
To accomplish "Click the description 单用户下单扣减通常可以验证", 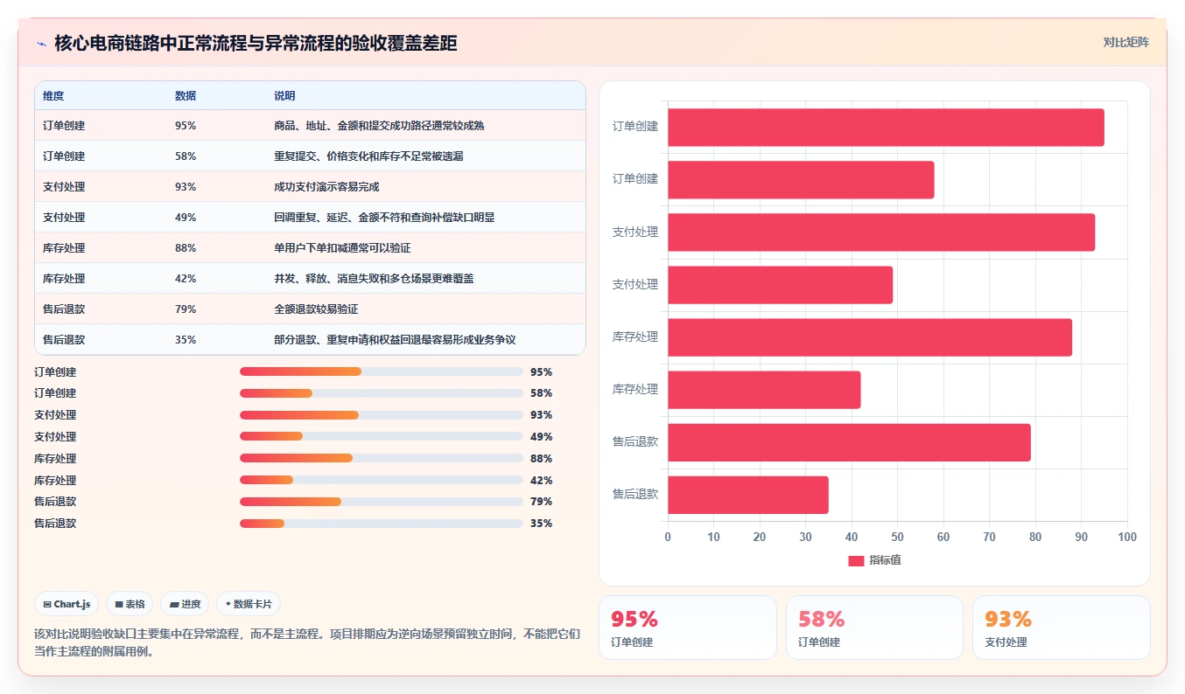I will point(342,248).
